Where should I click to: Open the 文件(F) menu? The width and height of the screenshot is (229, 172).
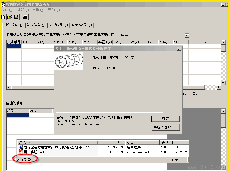click(x=7, y=10)
